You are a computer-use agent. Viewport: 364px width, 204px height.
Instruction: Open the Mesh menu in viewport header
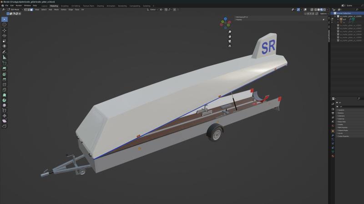56,10
